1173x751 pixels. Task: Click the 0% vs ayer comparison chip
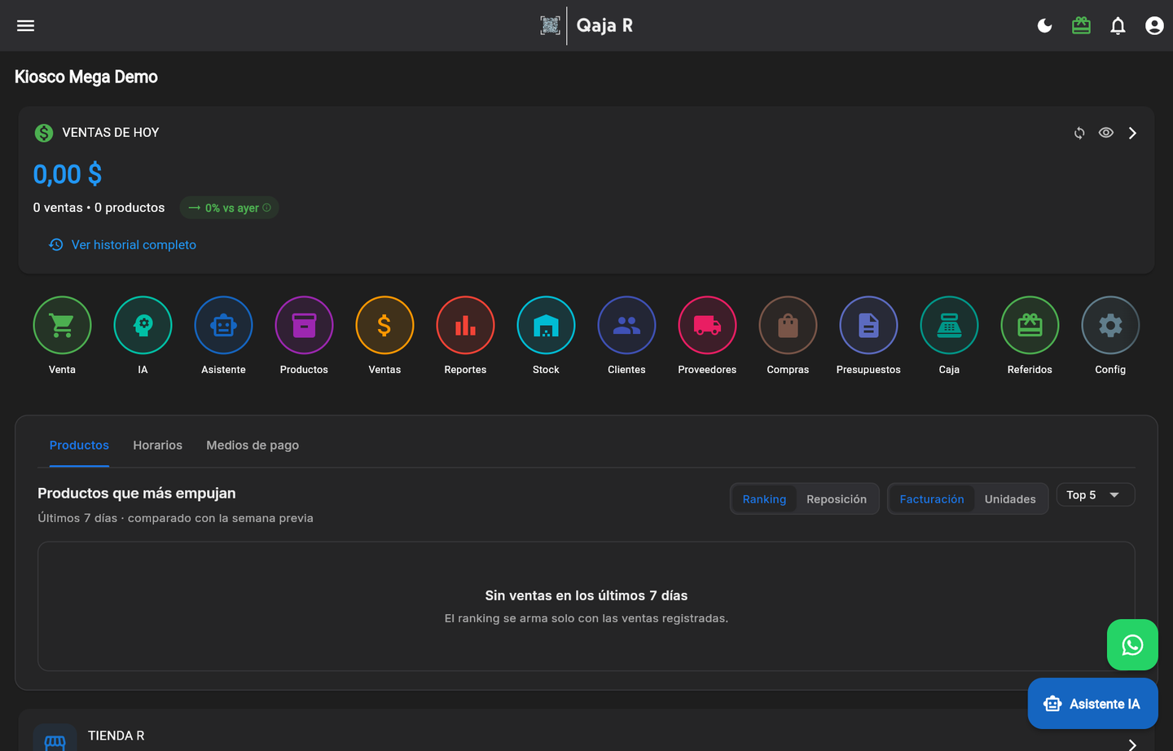(x=229, y=208)
